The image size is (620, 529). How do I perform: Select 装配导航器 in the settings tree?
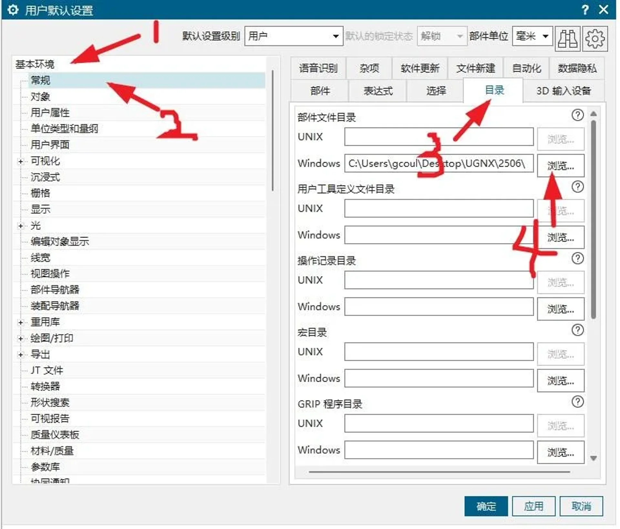coord(55,306)
